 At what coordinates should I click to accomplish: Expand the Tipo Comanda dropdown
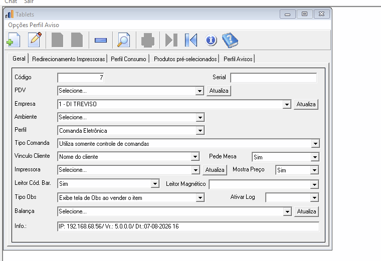[315, 144]
